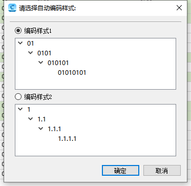Collapse the 010101 tree node chevron
Screen dimensions: 191x186
click(x=41, y=63)
